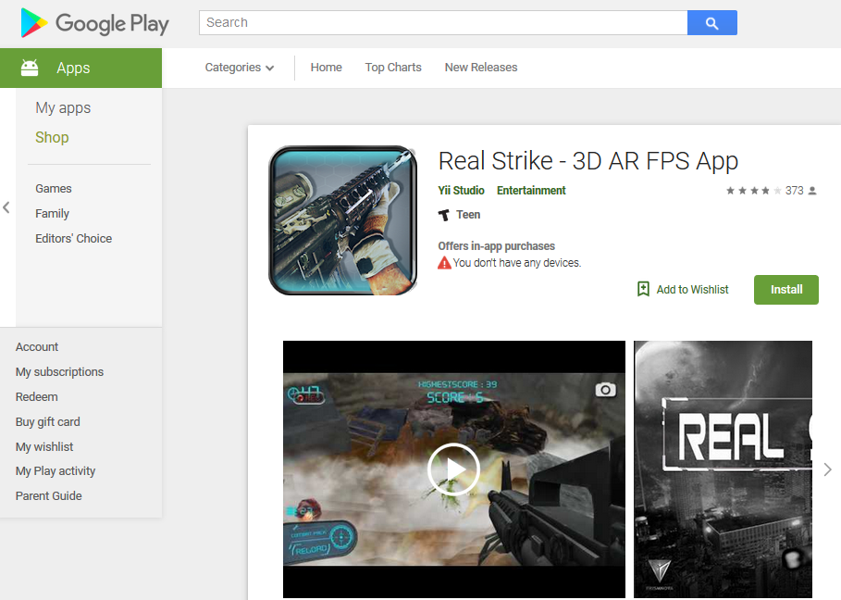Click next screenshots right arrow
This screenshot has width=841, height=600.
828,469
